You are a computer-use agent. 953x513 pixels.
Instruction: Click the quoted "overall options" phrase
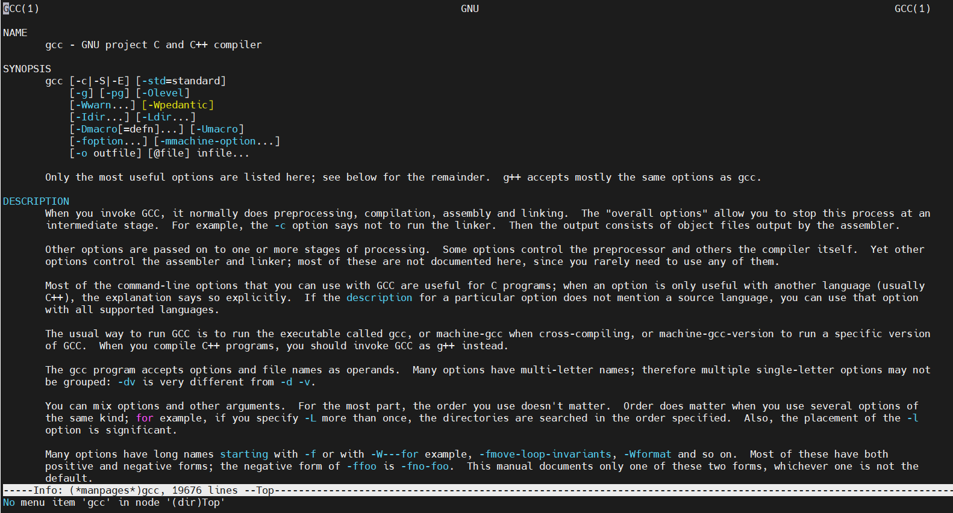point(657,213)
